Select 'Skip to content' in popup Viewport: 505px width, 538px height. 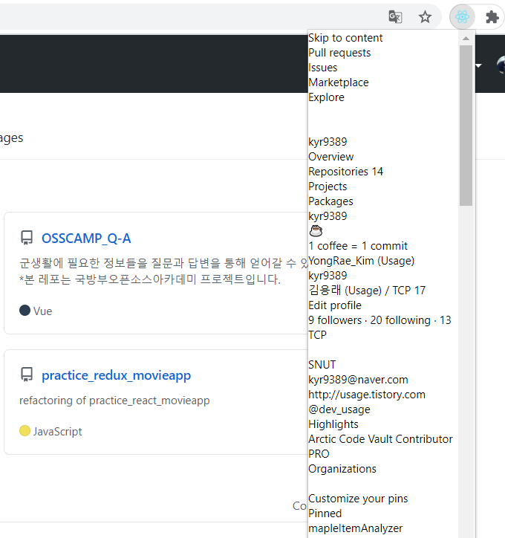click(345, 38)
